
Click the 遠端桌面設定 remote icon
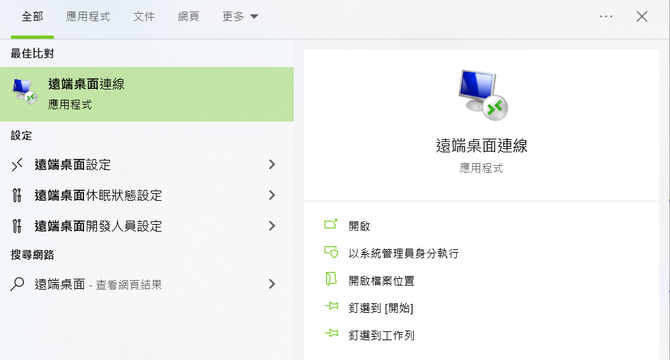point(17,165)
